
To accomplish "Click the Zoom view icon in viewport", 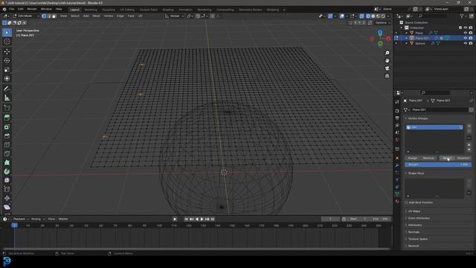I will coord(387,53).
